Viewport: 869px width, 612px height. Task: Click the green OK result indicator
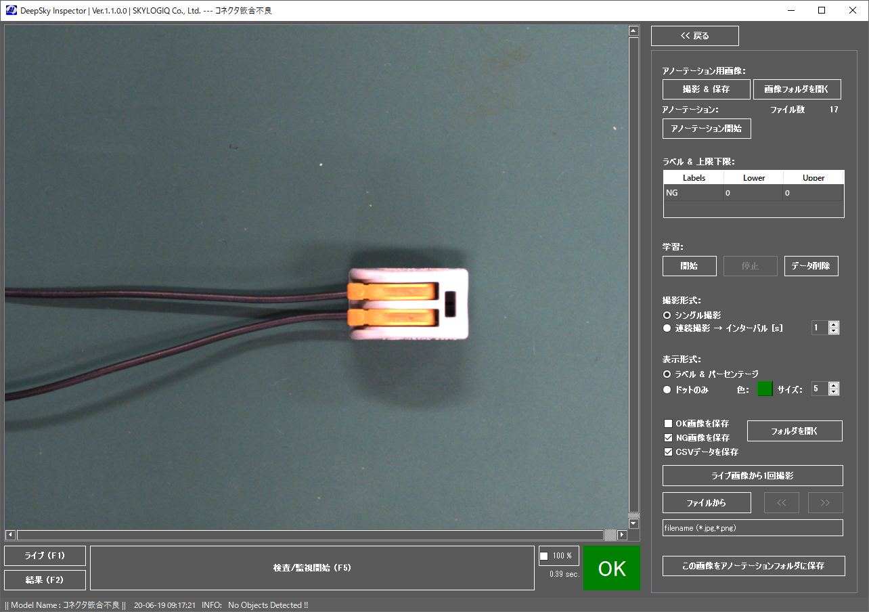pyautogui.click(x=612, y=568)
